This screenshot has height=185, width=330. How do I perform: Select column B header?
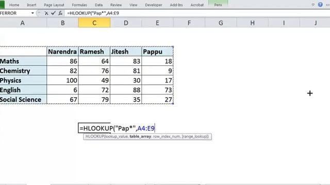pyautogui.click(x=62, y=23)
